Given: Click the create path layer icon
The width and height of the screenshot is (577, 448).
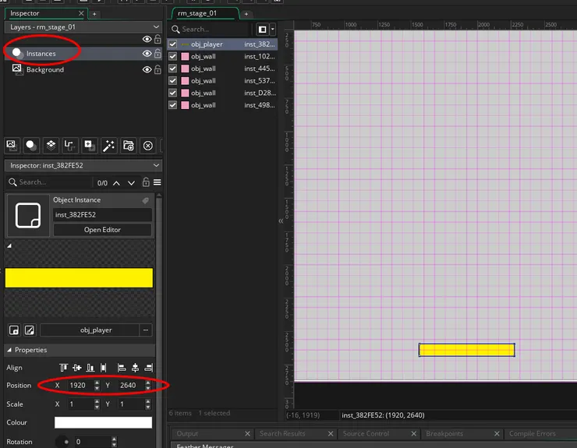Looking at the screenshot, I should (x=70, y=145).
